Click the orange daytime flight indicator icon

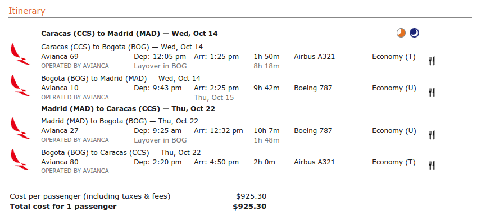(x=401, y=33)
